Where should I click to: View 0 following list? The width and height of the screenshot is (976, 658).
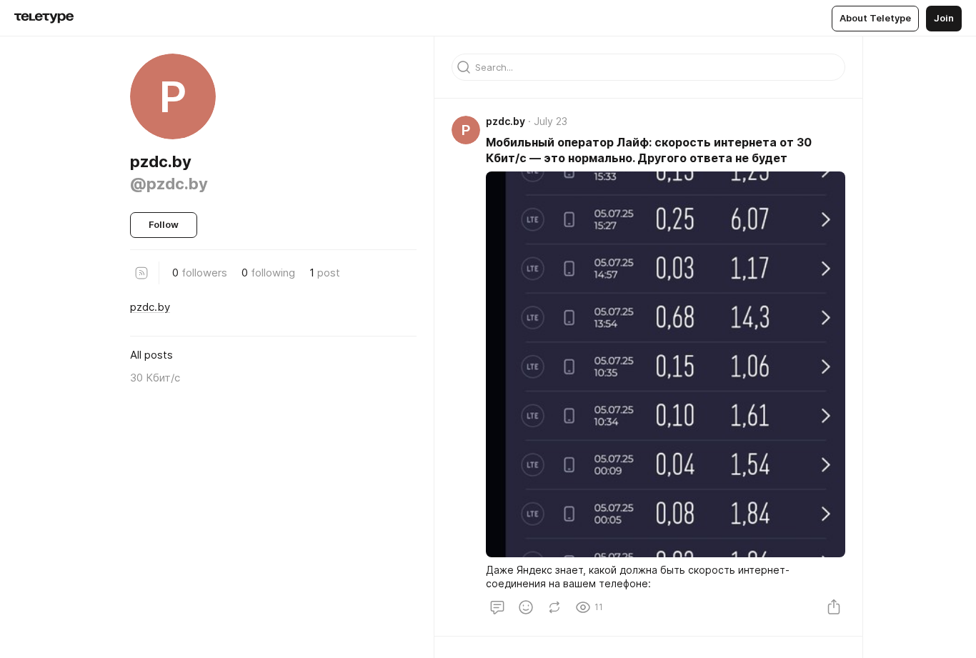tap(268, 273)
